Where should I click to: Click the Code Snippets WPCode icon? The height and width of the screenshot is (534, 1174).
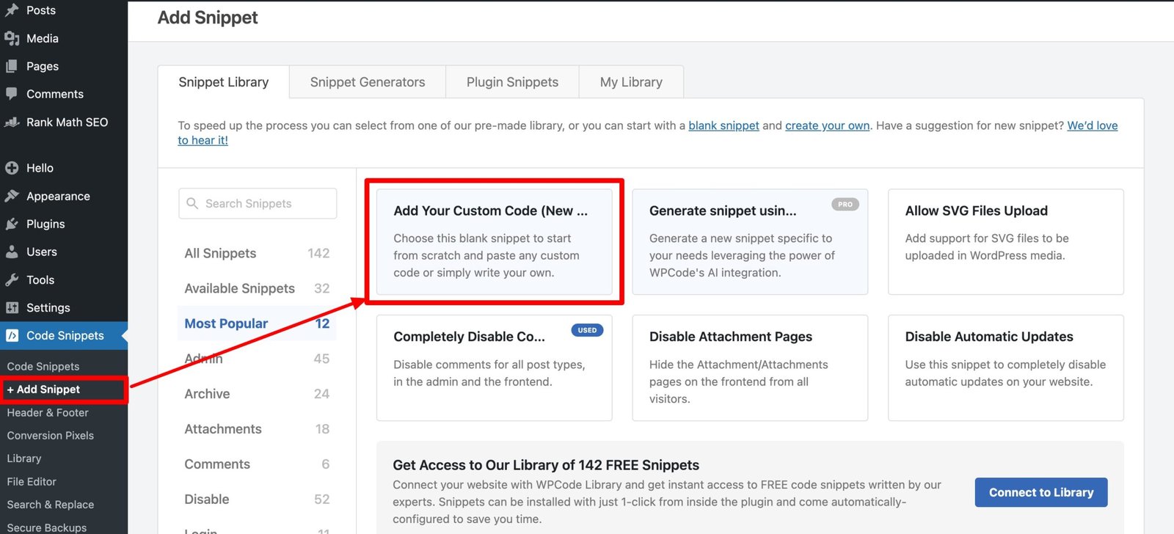tap(12, 335)
